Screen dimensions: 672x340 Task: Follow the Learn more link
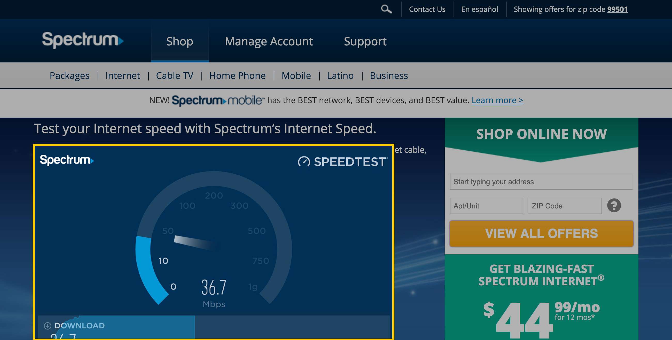coord(497,100)
